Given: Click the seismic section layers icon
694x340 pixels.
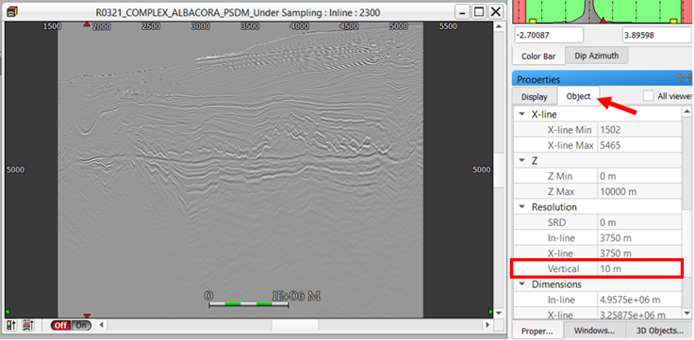Looking at the screenshot, I should 27,326.
